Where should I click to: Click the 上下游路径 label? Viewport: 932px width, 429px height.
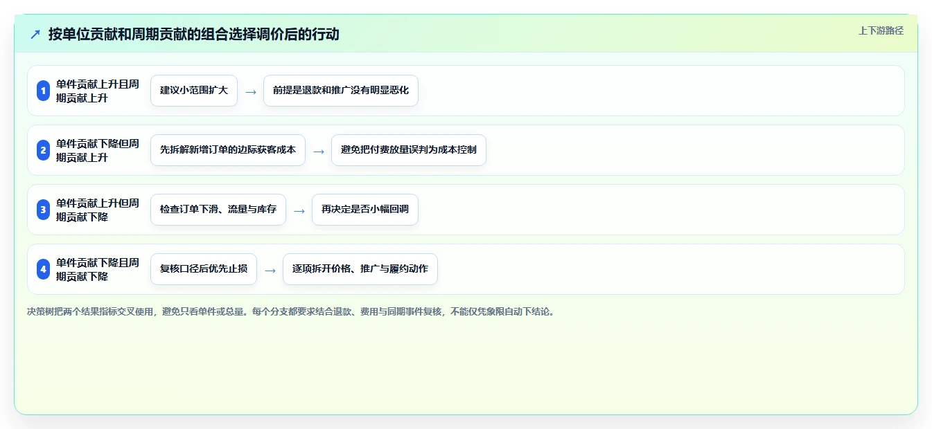(881, 30)
